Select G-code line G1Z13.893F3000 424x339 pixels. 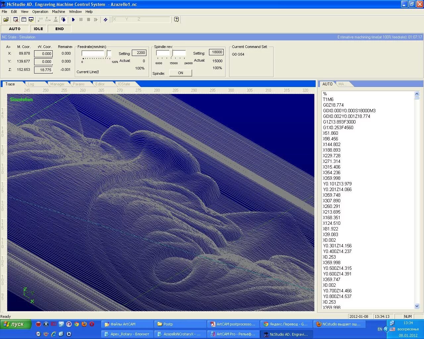(x=339, y=122)
